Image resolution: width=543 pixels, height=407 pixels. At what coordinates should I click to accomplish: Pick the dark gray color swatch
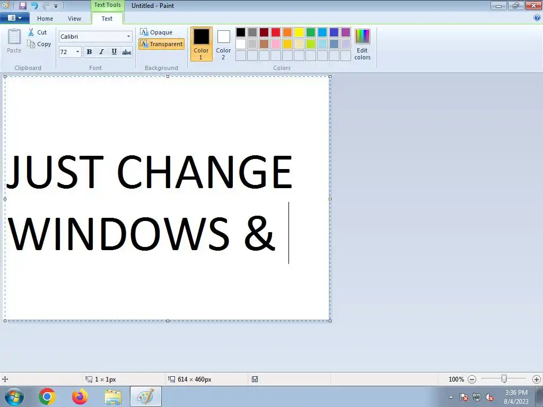coord(252,32)
